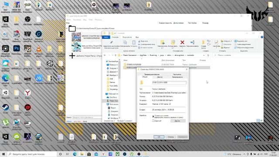Click the Cut button in ribbon

point(143,41)
